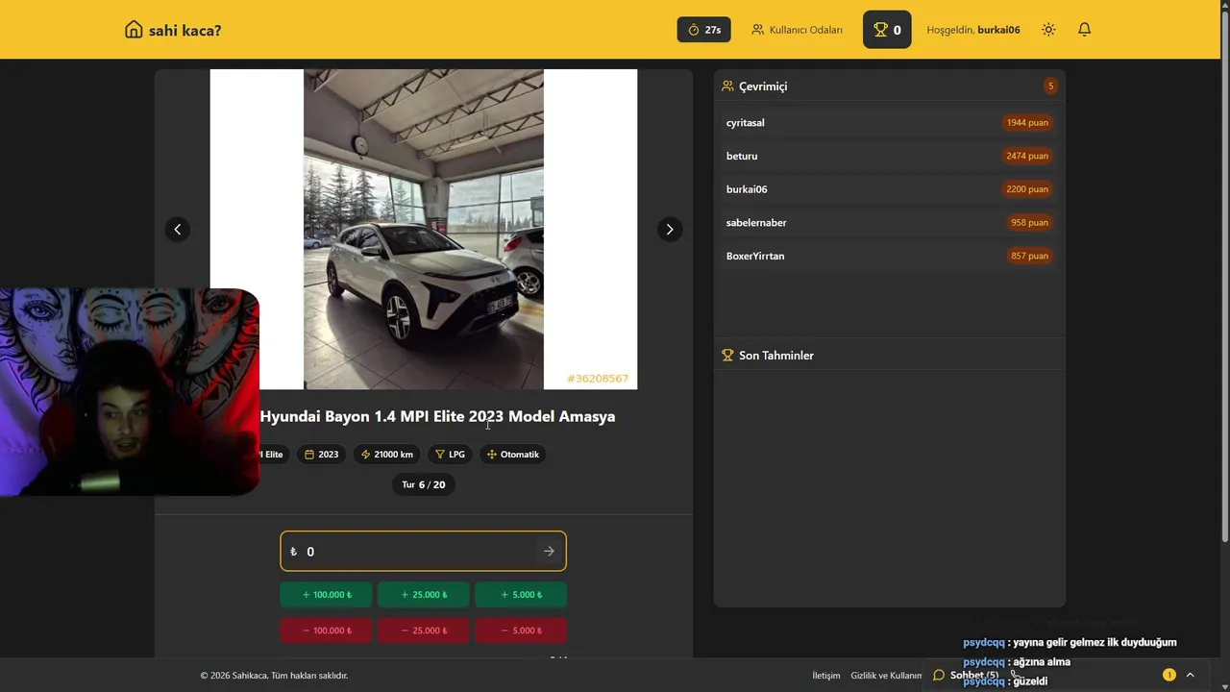Screen dimensions: 1230x692
Task: Click the online count badge showing 5
Action: 1050,86
